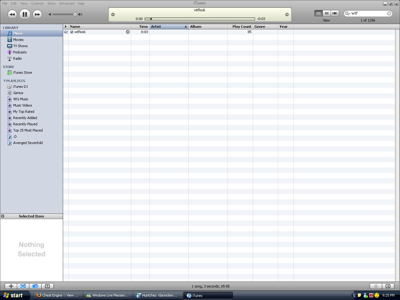Open the File menu
This screenshot has height=300, width=400.
5,3
